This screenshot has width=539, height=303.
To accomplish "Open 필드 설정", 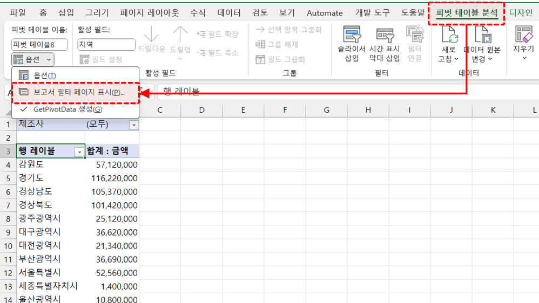I will pos(100,59).
